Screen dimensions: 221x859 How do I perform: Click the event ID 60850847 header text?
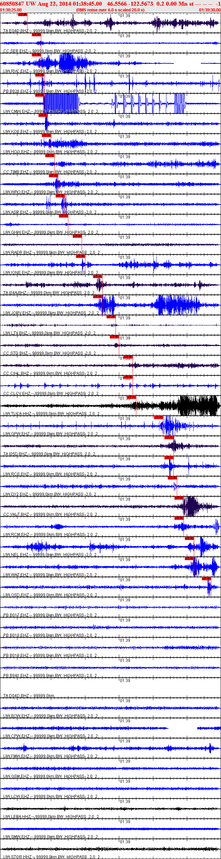12,4
